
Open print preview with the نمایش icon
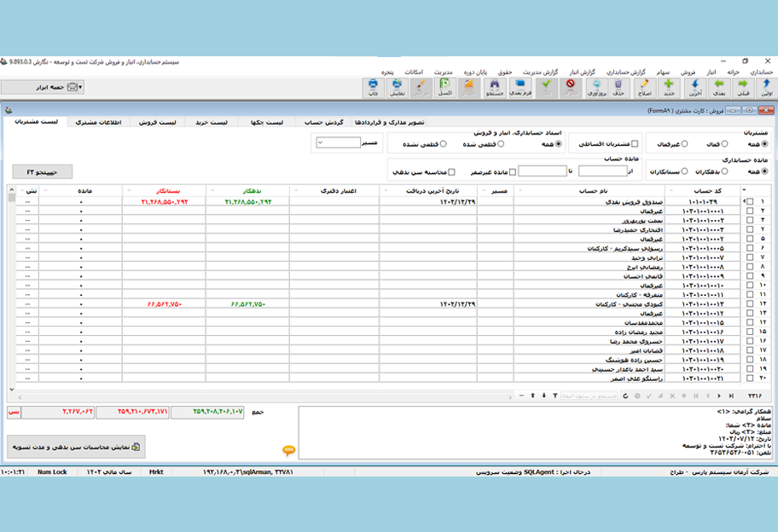(397, 88)
